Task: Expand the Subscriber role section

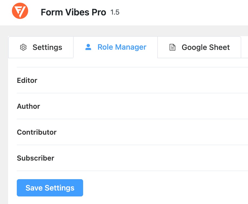Action: 35,158
